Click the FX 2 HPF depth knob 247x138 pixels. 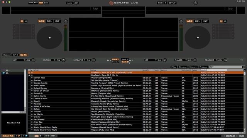165,60
